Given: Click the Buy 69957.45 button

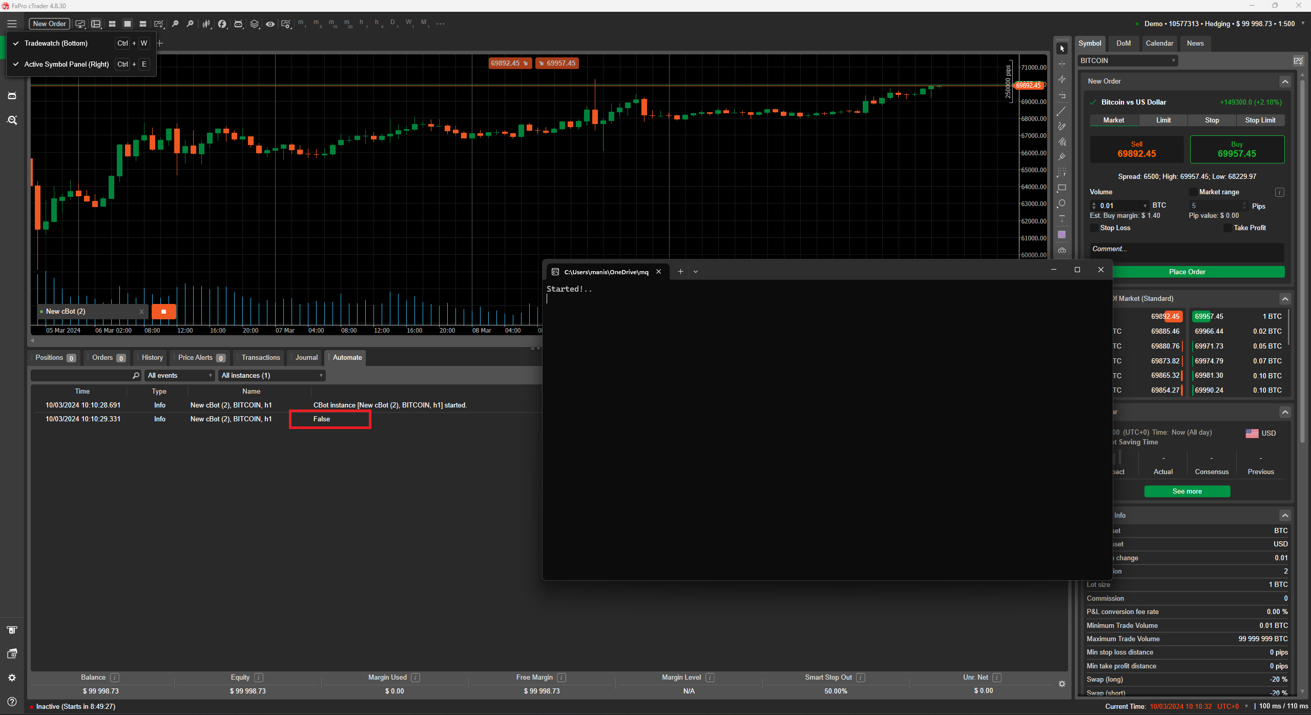Looking at the screenshot, I should [x=1237, y=149].
